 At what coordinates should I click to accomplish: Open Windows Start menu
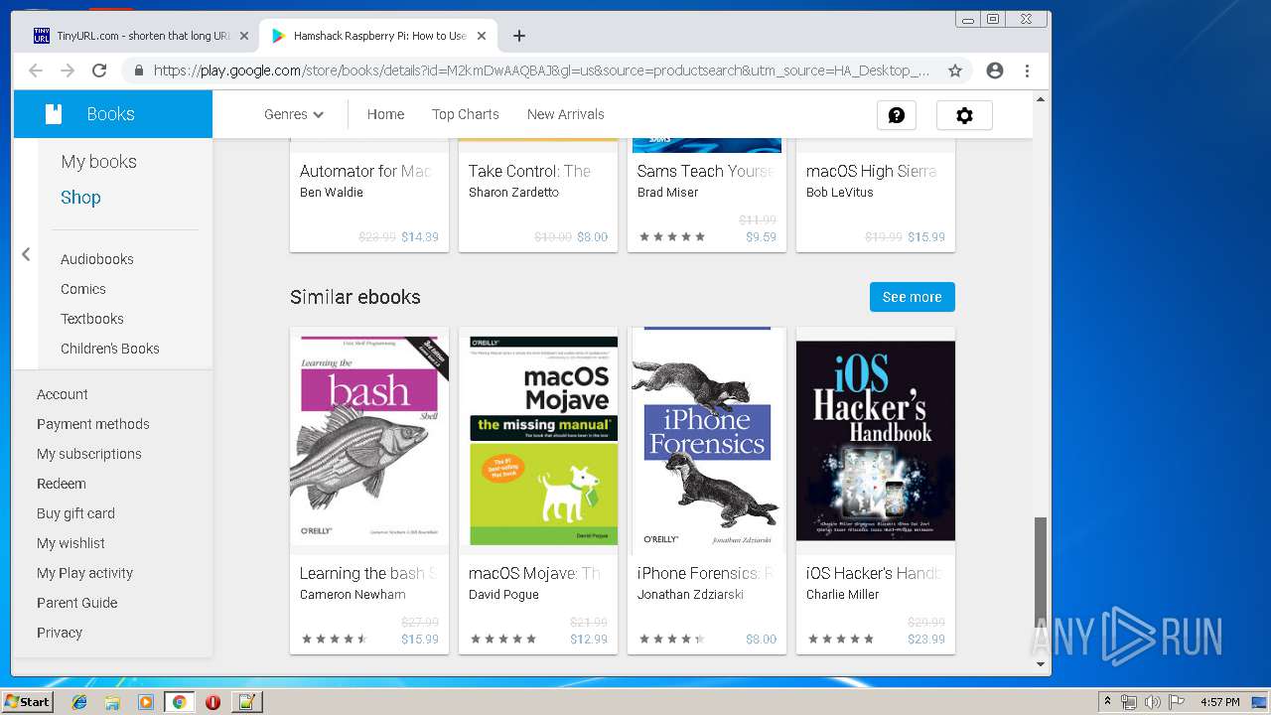pos(28,701)
